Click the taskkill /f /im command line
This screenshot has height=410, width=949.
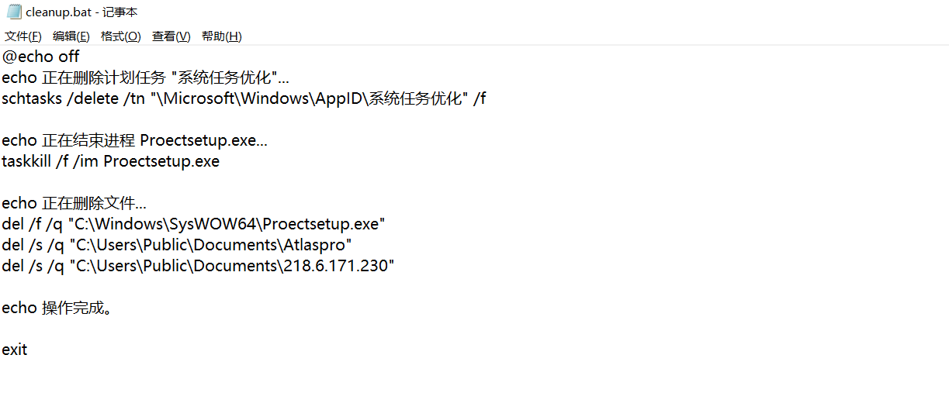[110, 161]
